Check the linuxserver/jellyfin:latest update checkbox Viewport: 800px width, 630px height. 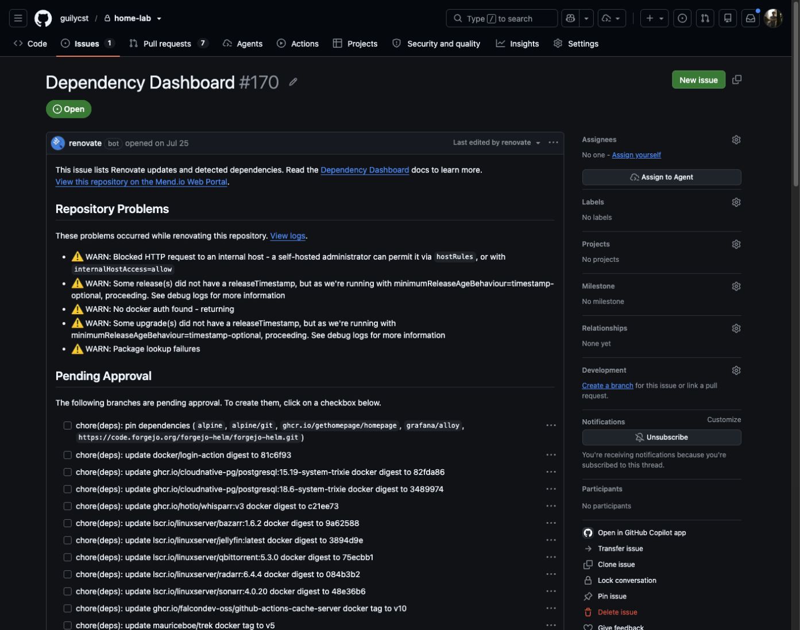click(68, 540)
